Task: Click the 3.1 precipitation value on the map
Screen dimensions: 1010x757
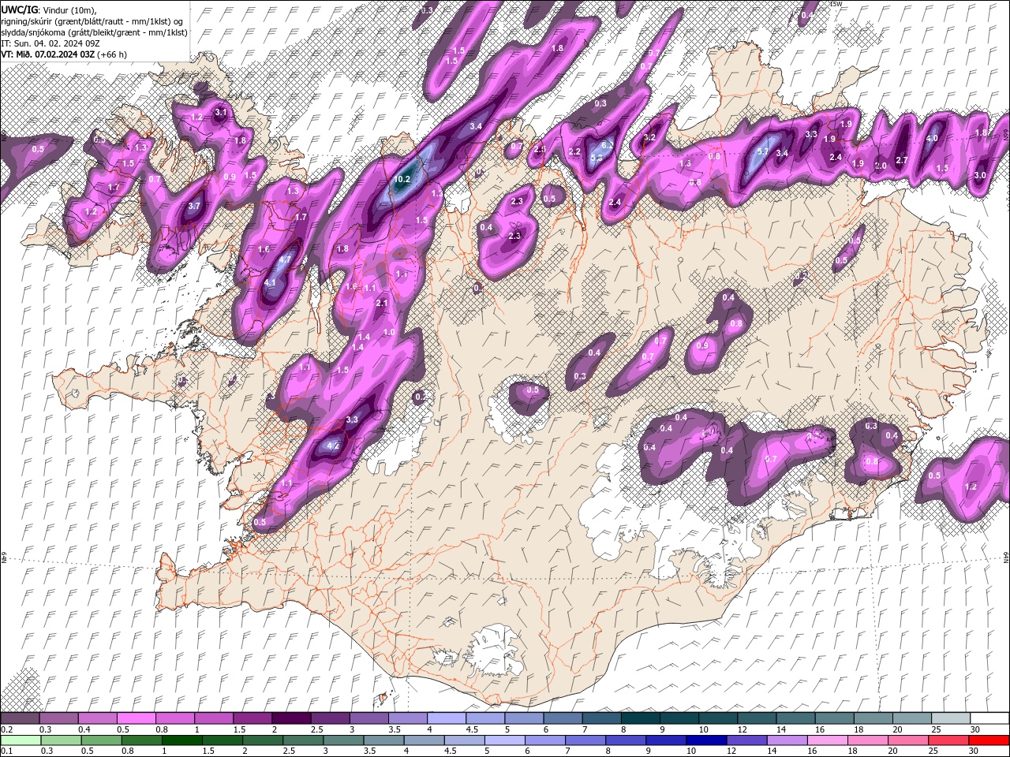Action: (x=221, y=113)
